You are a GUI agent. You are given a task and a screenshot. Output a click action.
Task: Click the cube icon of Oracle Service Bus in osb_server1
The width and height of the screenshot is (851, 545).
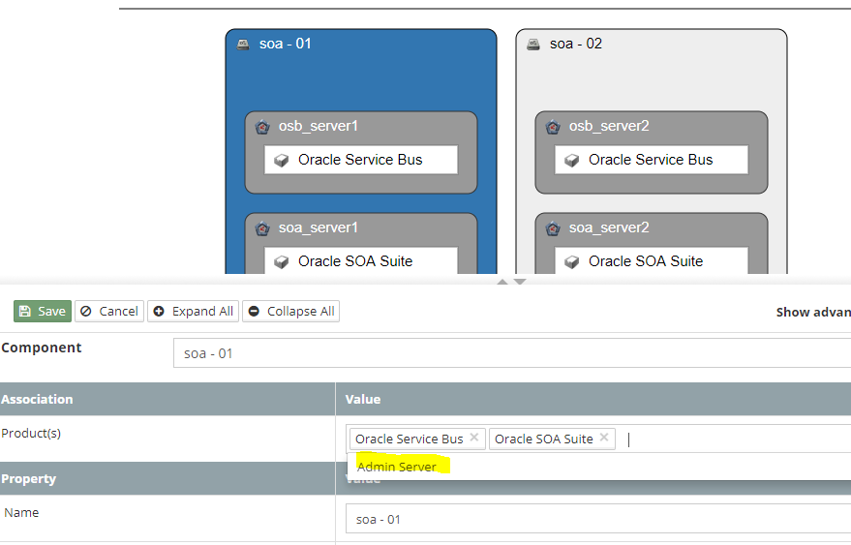click(x=281, y=160)
